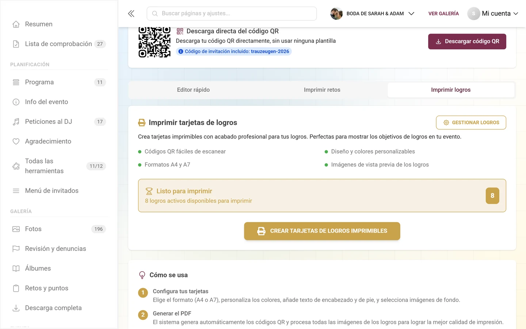The image size is (526, 329).
Task: Click the invitation code badge trauzeugen-2026
Action: [234, 52]
